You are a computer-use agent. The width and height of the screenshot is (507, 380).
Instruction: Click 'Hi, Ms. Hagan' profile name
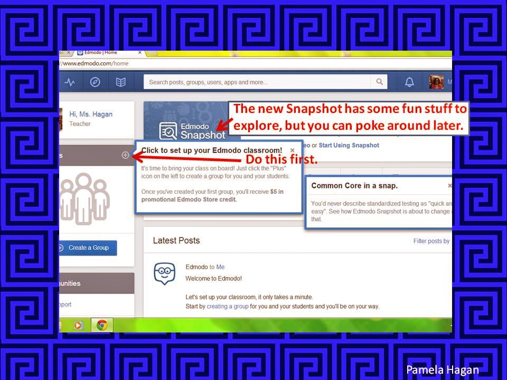[x=91, y=114]
